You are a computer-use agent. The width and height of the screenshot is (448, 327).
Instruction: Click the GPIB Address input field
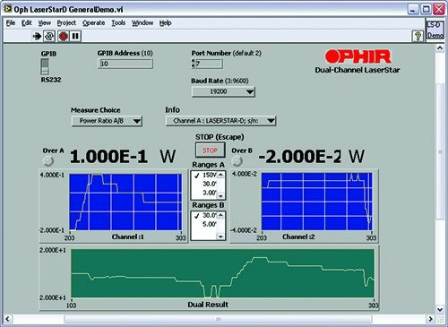coord(125,64)
